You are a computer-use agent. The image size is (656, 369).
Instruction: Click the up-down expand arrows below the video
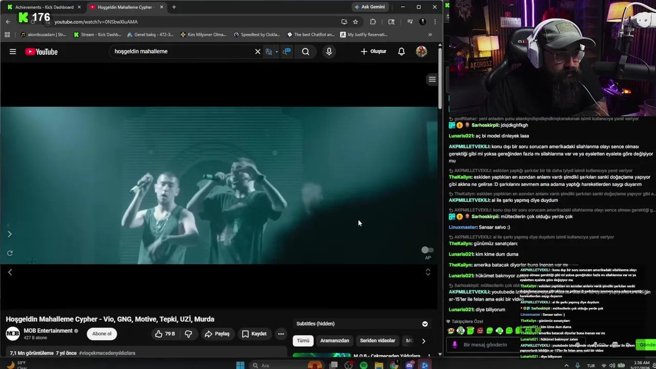pos(428,272)
